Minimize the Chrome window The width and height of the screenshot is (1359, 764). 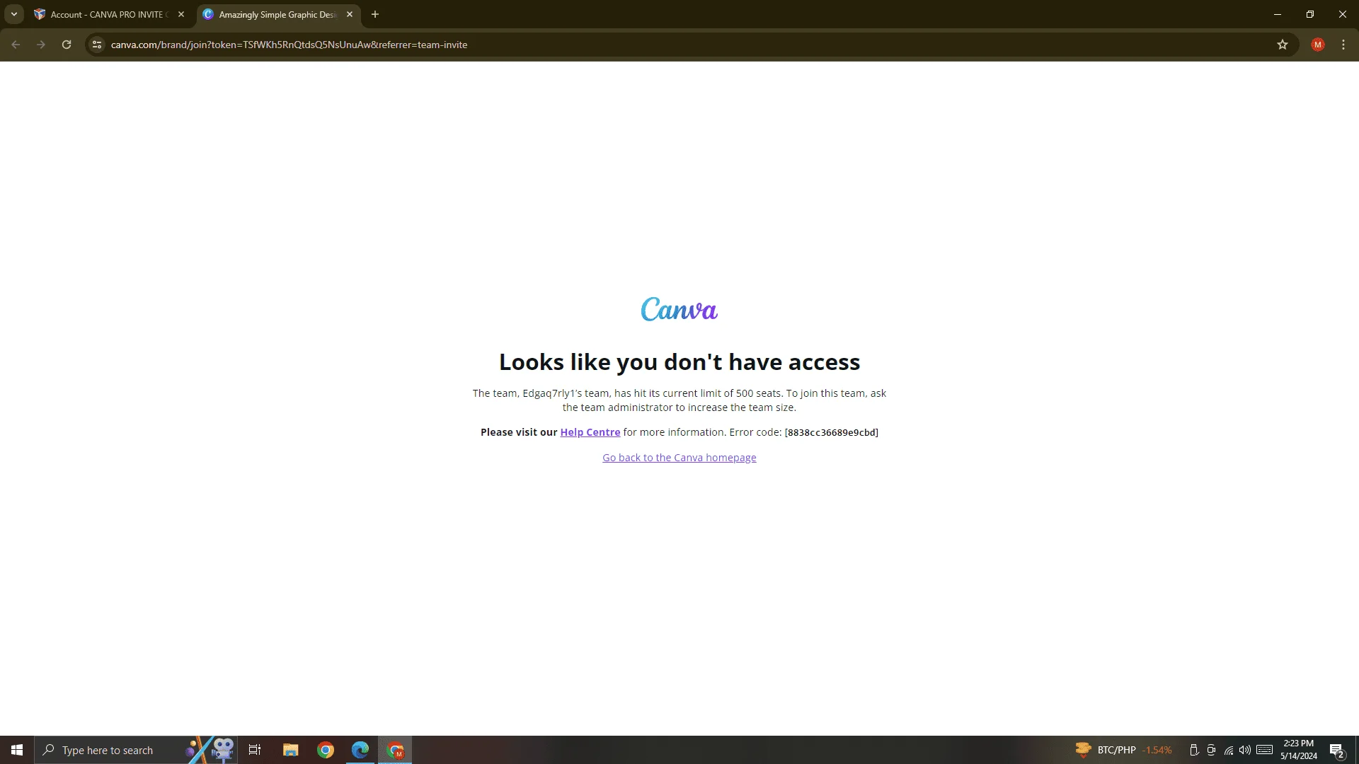1278,14
